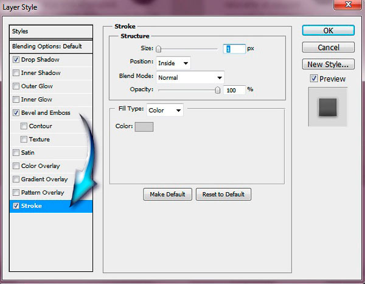Click the Opacity slider handle
Viewport: 365px width, 284px height.
(217, 90)
